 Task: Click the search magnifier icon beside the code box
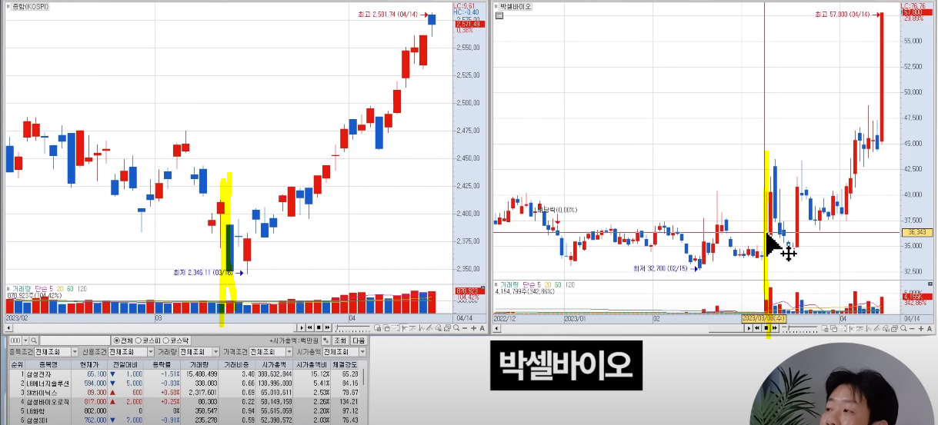point(34,340)
